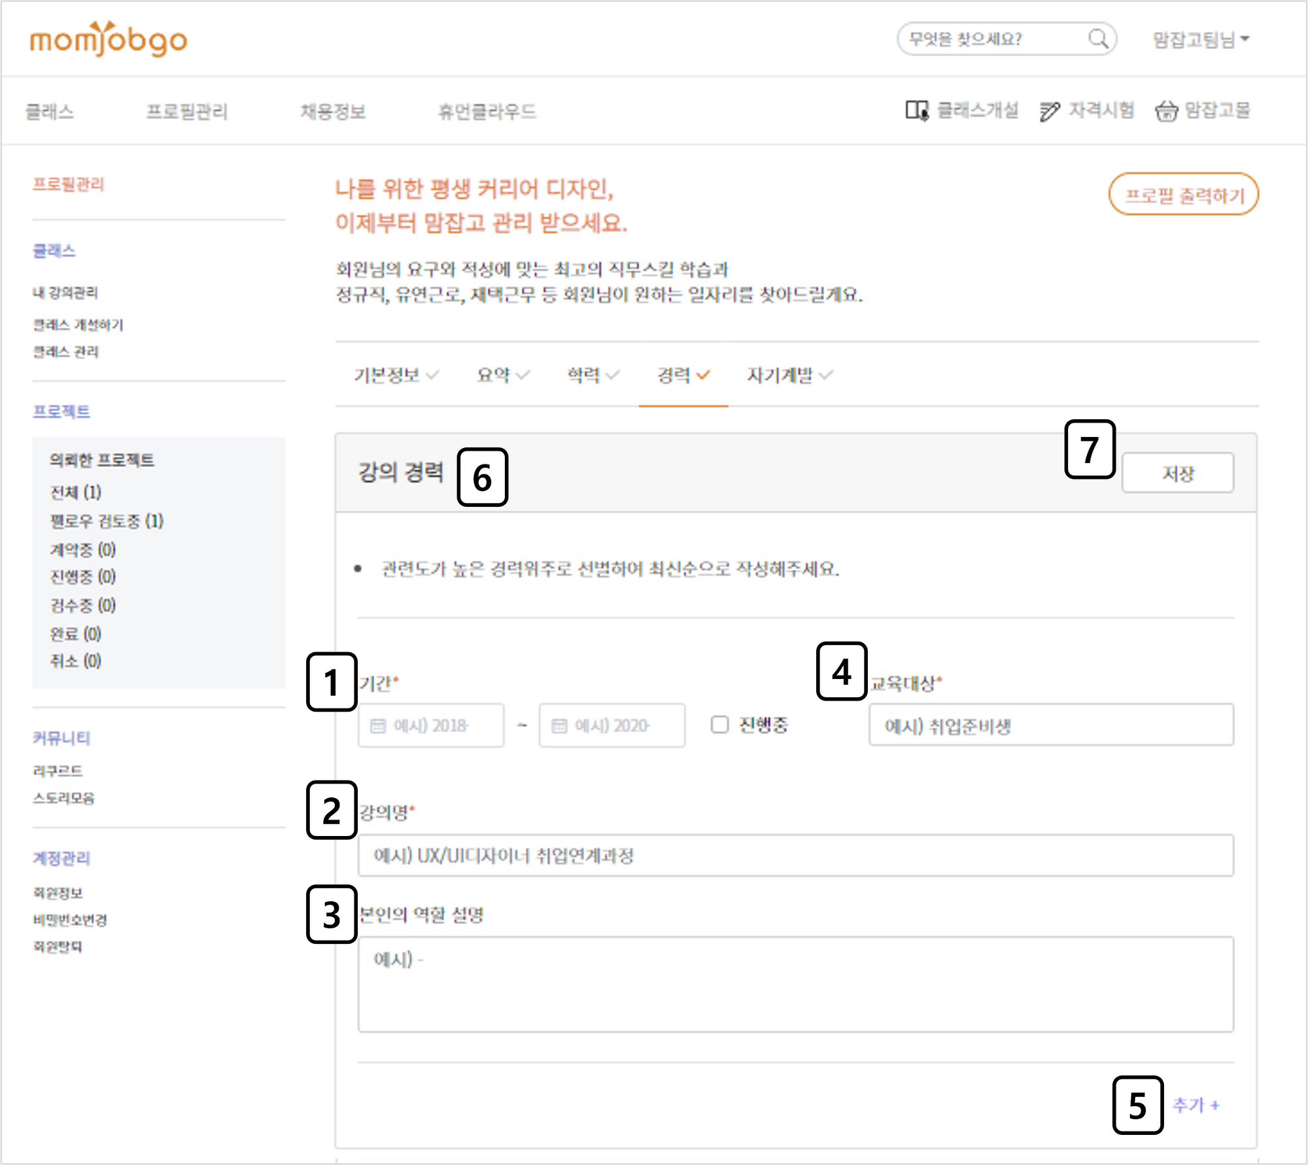Click the 교육대상 input field
Screen dimensions: 1308x1165
1050,725
